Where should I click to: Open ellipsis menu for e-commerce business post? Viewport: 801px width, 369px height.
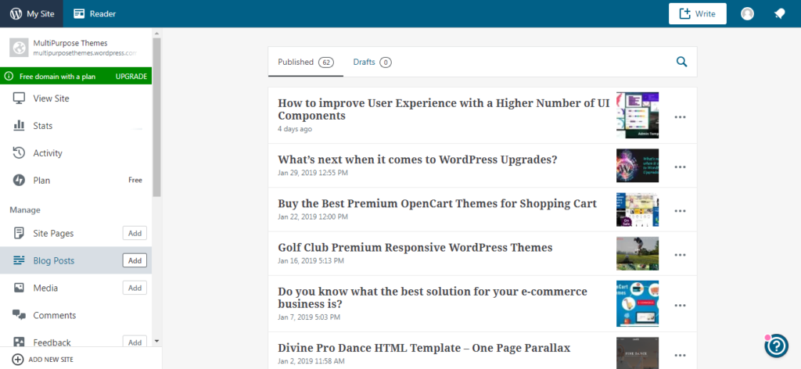pyautogui.click(x=680, y=305)
